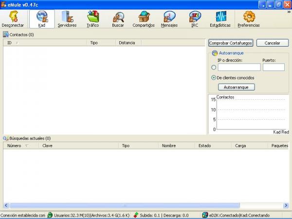This screenshot has width=292, height=219.
Task: Open the Kad network panel
Action: (x=42, y=19)
